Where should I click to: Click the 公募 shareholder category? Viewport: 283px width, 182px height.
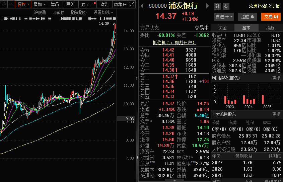click(216, 123)
